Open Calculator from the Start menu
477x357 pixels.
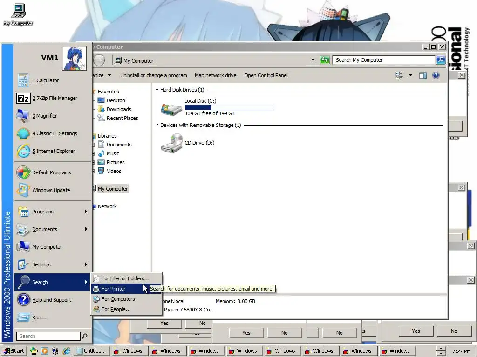coord(52,80)
